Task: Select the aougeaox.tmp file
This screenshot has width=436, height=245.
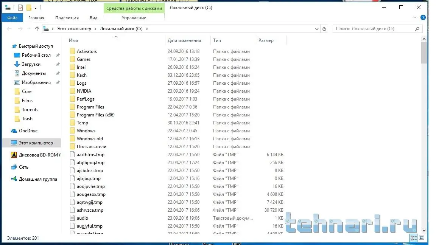Action: (91, 194)
